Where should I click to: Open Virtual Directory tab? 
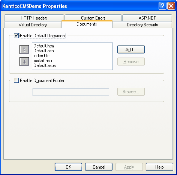[x=33, y=25]
